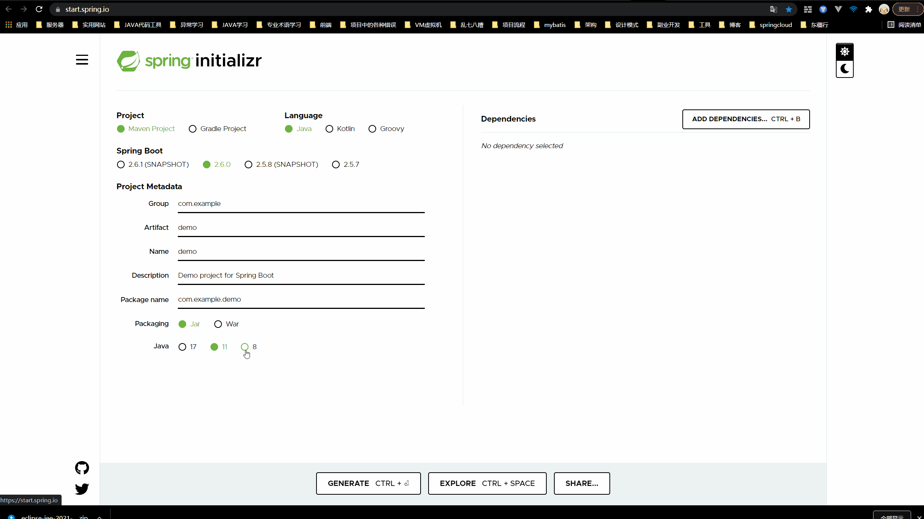Open the browser profile avatar
The image size is (924, 519).
pyautogui.click(x=884, y=9)
